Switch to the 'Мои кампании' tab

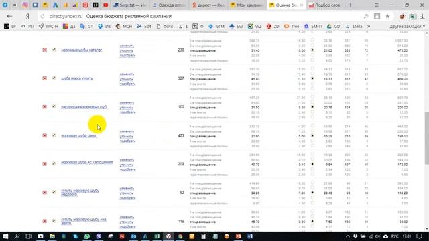coord(247,5)
